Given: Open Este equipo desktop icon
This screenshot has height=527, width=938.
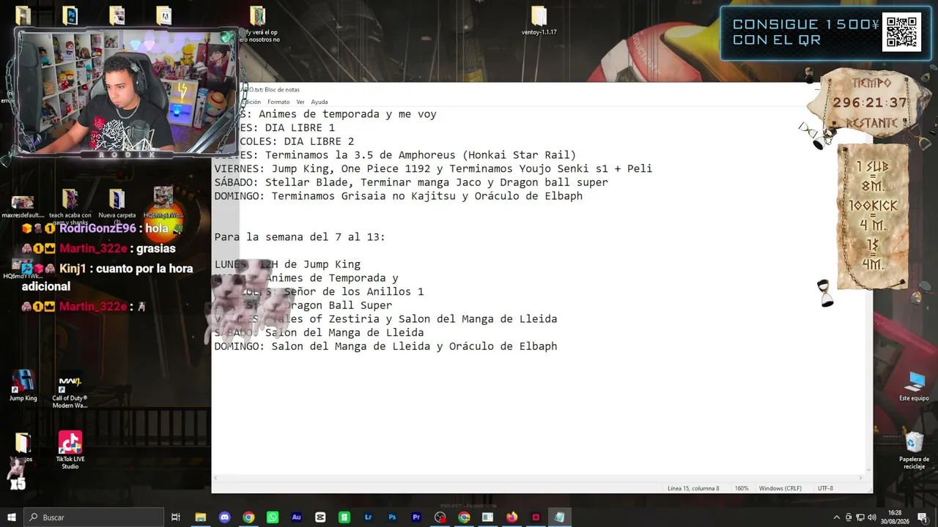Looking at the screenshot, I should pos(914,386).
